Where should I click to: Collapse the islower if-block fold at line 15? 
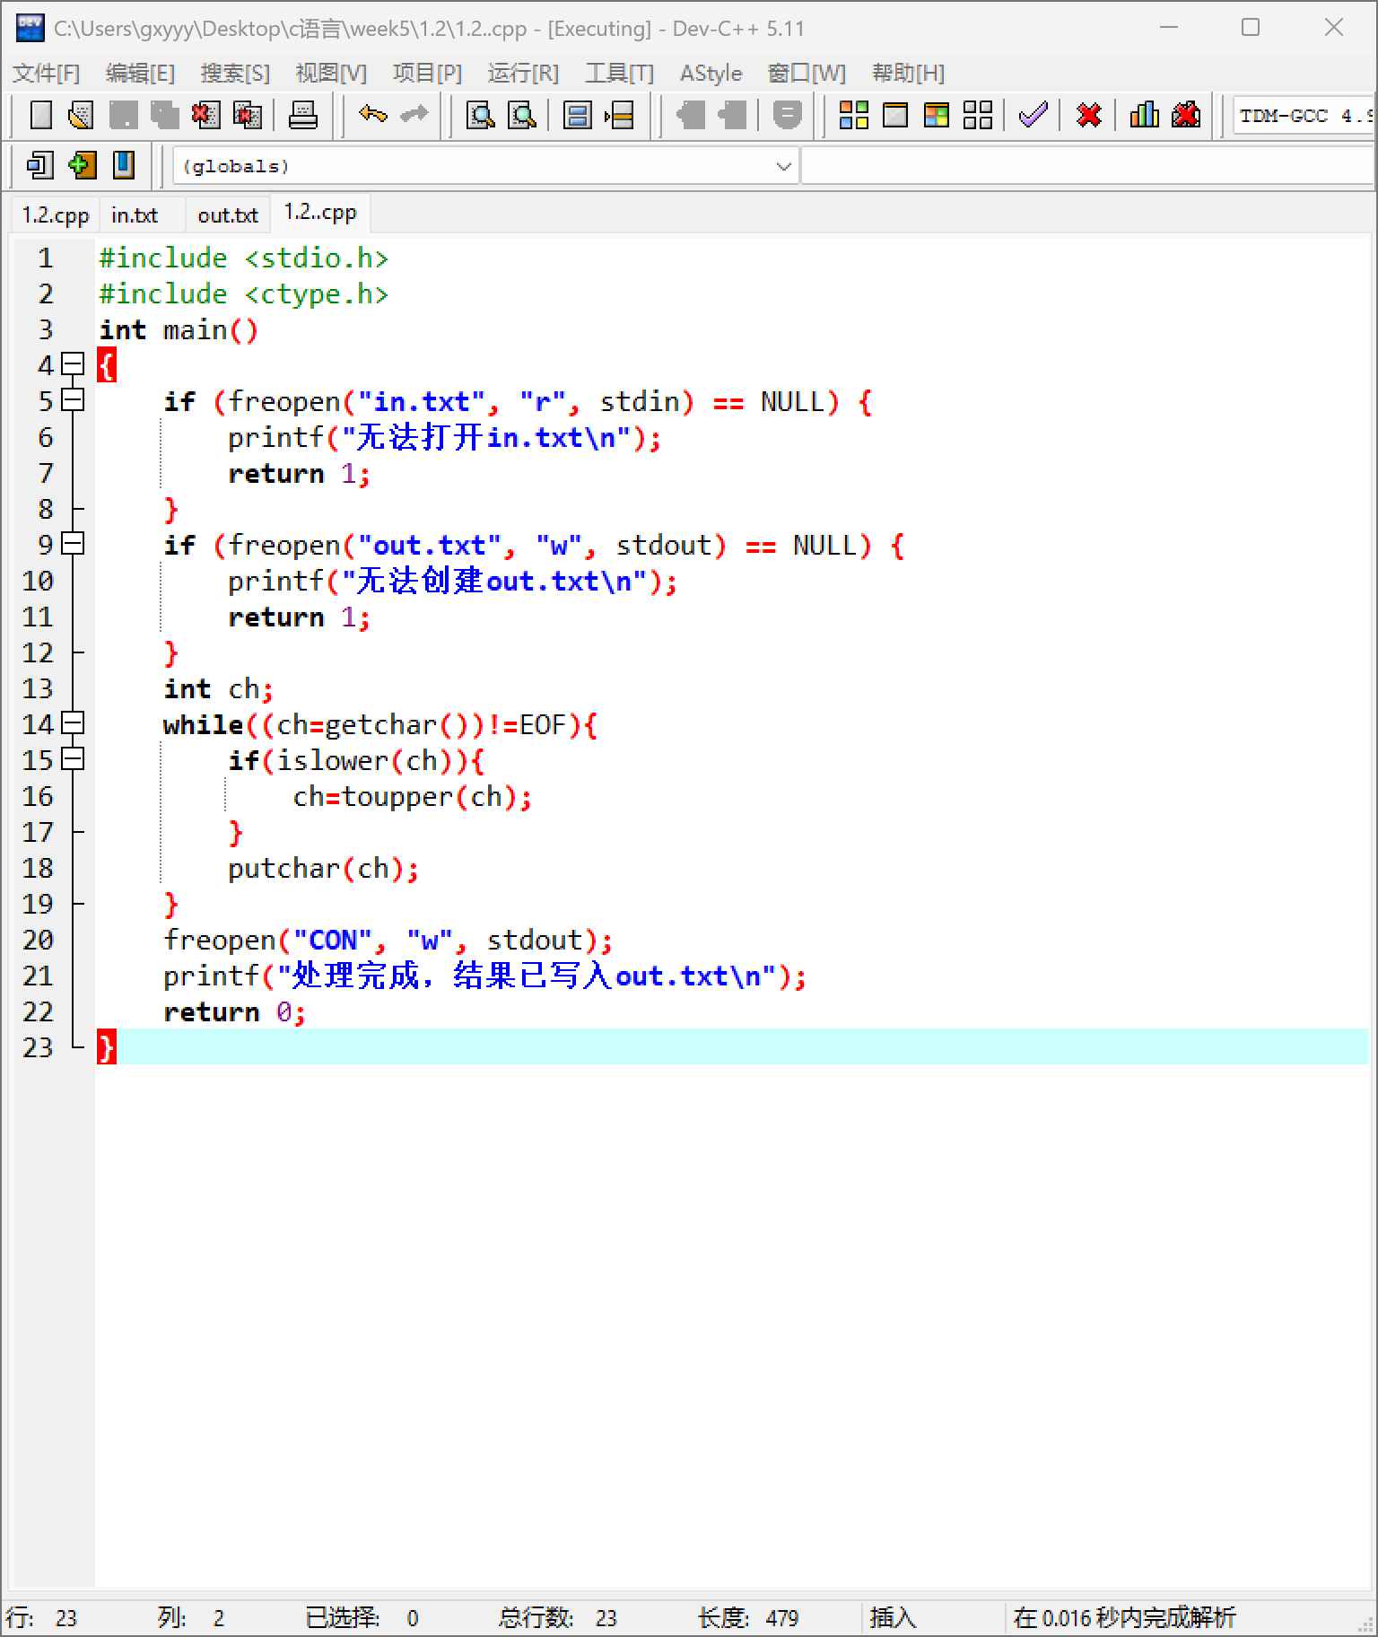[73, 759]
